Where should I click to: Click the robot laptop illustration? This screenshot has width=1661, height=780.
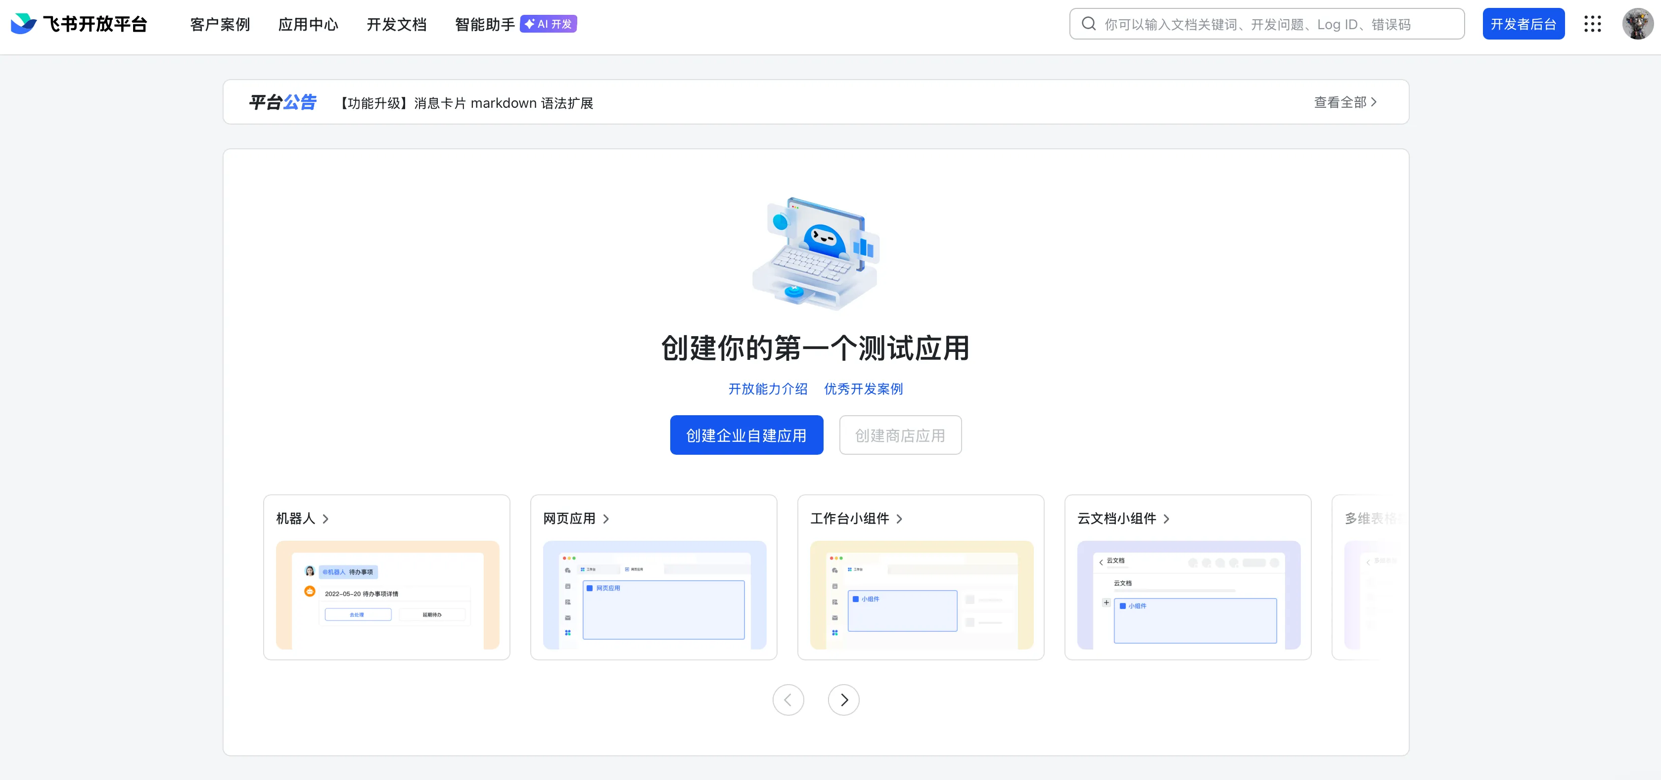[x=816, y=254]
